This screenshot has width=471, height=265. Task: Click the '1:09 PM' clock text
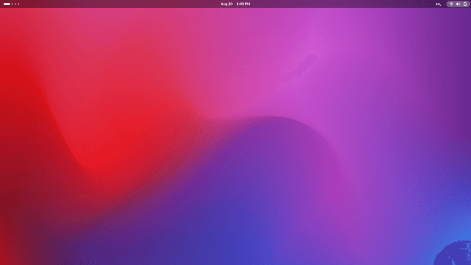[x=243, y=4]
